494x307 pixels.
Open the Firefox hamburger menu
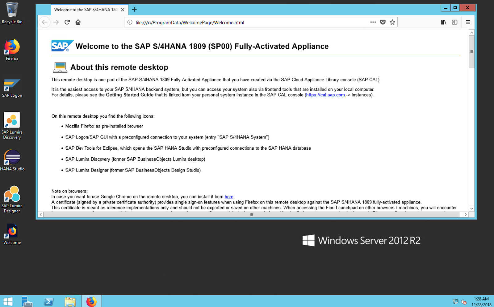click(x=468, y=22)
